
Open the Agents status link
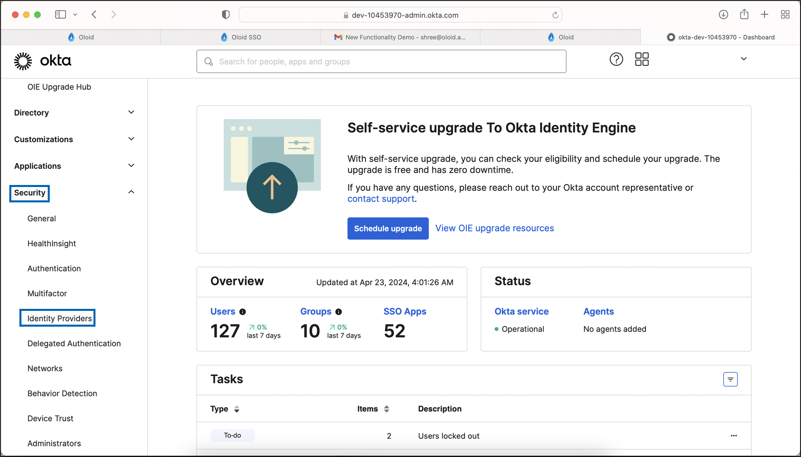[x=598, y=311]
